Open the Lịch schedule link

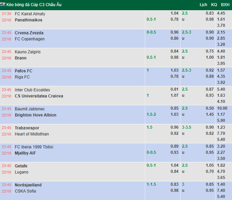pyautogui.click(x=203, y=5)
